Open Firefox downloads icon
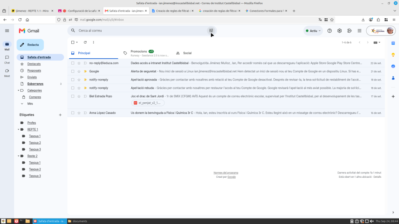The image size is (399, 224). [363, 19]
